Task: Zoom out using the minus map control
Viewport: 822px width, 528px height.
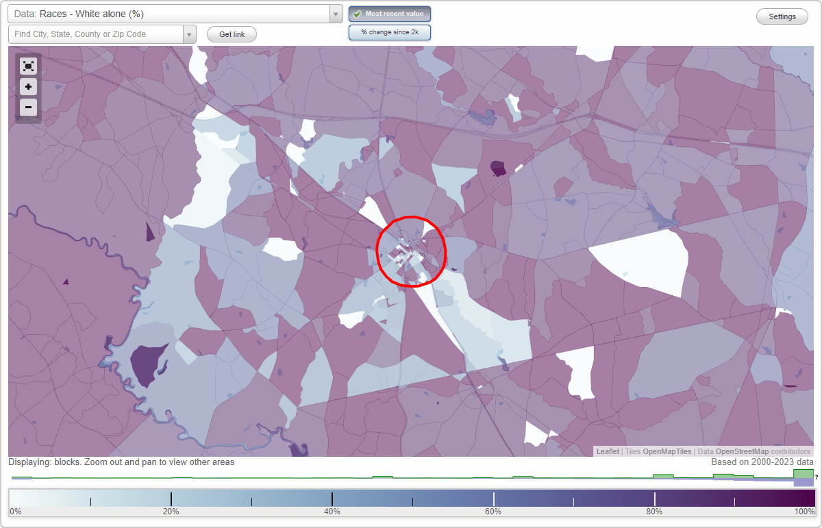Action: 28,108
